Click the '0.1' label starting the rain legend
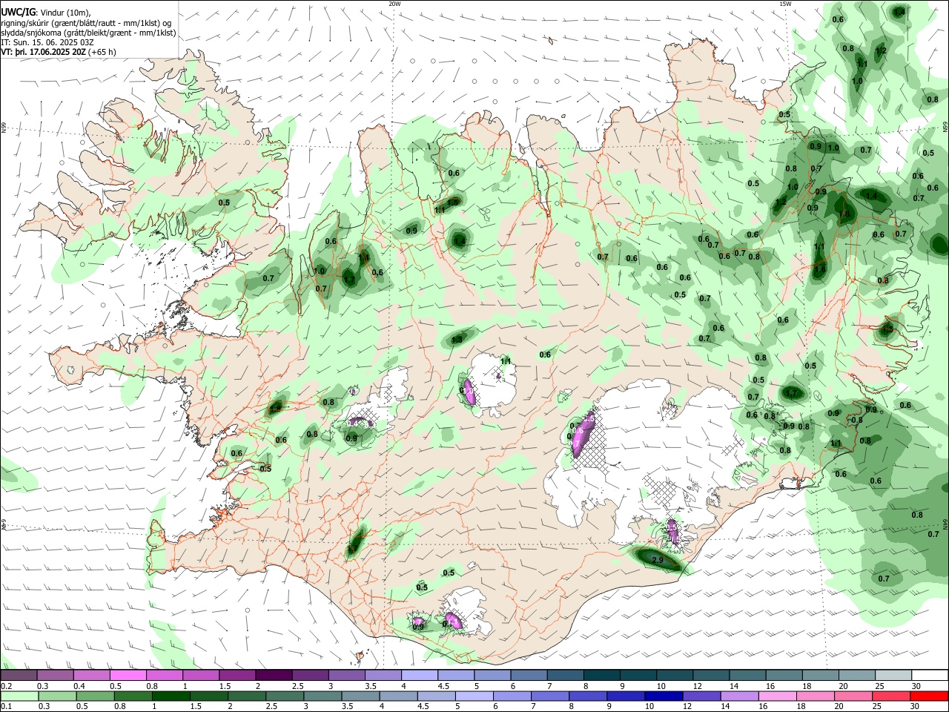The width and height of the screenshot is (949, 712). (6, 707)
